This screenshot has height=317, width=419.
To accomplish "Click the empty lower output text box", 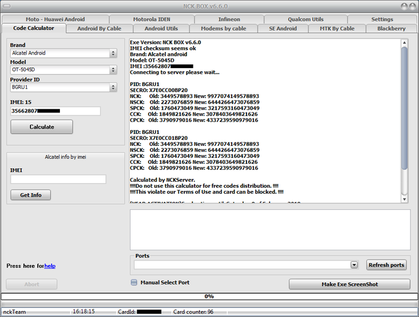I will 270,230.
